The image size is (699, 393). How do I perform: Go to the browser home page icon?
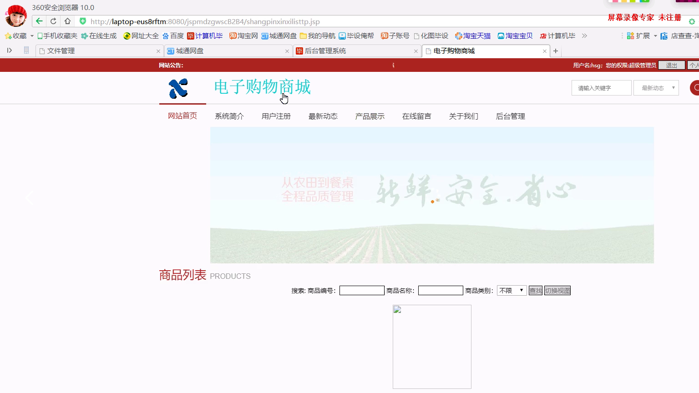tap(67, 21)
